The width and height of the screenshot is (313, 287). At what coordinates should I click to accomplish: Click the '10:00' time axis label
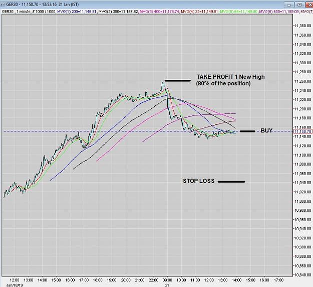181,280
